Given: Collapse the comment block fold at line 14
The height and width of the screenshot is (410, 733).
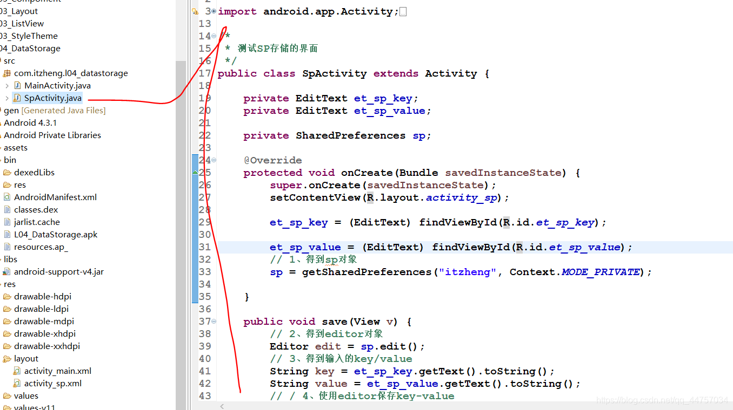Looking at the screenshot, I should tap(214, 36).
